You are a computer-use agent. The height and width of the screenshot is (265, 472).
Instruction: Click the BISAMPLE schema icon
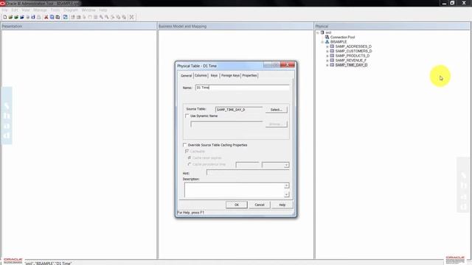(327, 42)
